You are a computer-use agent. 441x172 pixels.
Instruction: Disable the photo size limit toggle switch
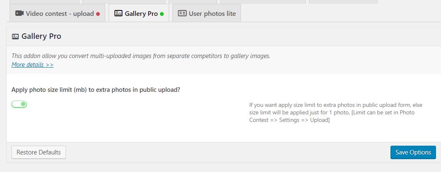(19, 104)
